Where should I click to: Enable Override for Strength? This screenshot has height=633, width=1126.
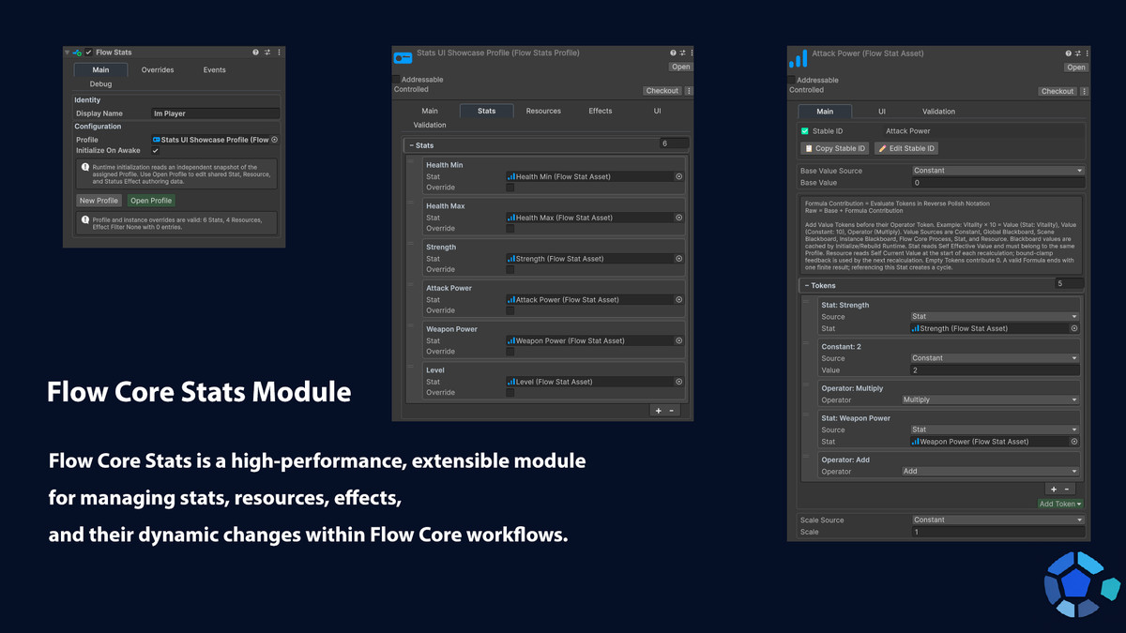[510, 269]
